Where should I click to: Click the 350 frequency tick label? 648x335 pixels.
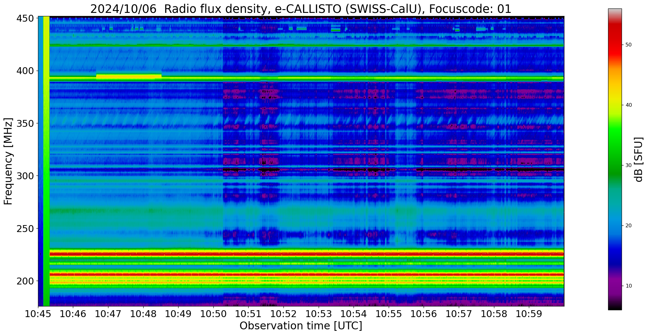pyautogui.click(x=25, y=123)
